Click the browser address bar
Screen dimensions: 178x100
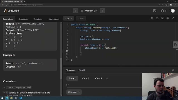pos(84,5)
